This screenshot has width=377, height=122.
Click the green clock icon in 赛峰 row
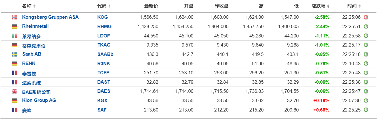coord(366,110)
